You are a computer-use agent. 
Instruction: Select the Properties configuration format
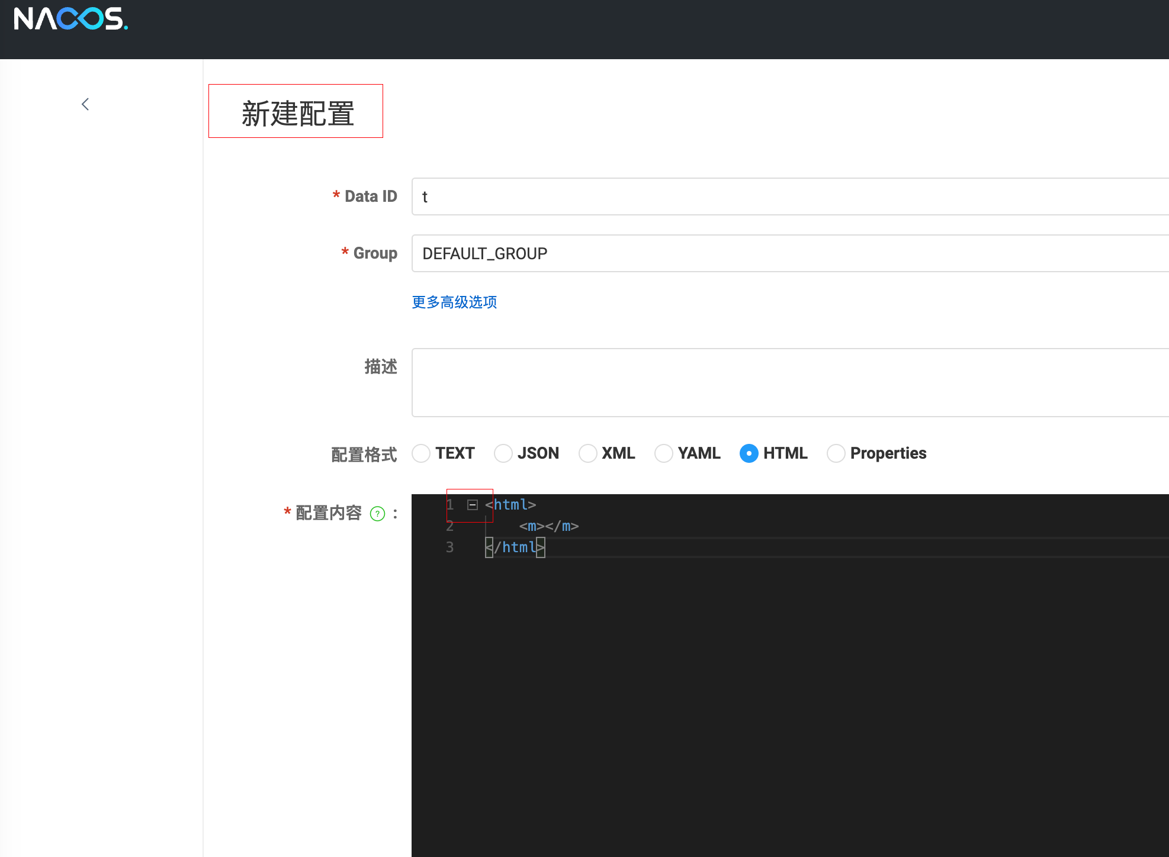(836, 453)
